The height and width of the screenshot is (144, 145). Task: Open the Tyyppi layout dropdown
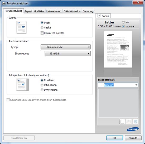coord(66,47)
